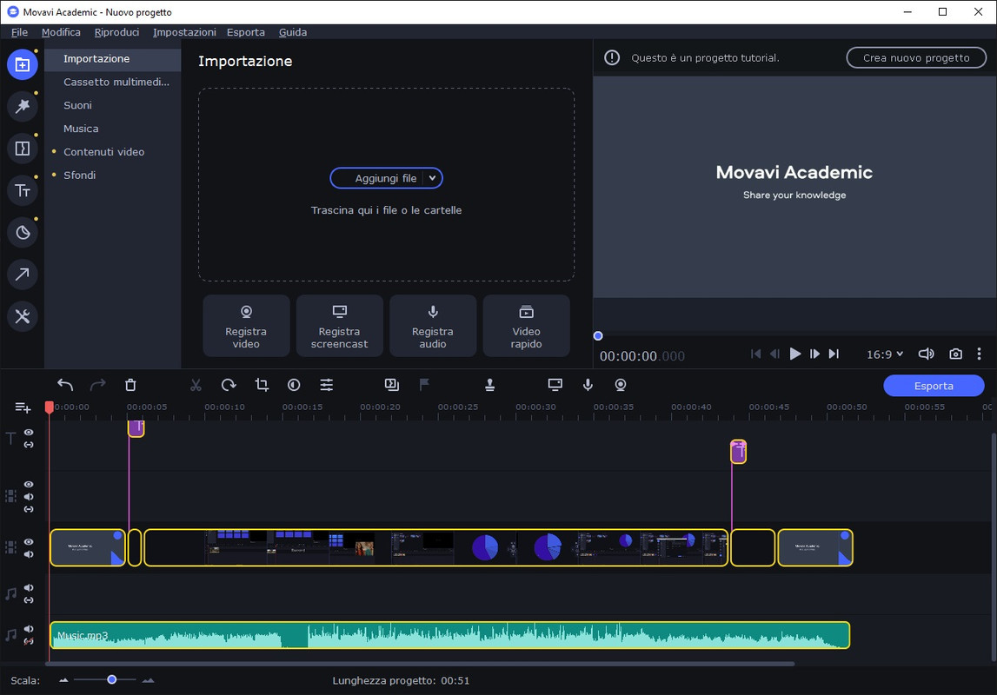Open the Modifica menu
Image resolution: width=997 pixels, height=695 pixels.
click(61, 32)
